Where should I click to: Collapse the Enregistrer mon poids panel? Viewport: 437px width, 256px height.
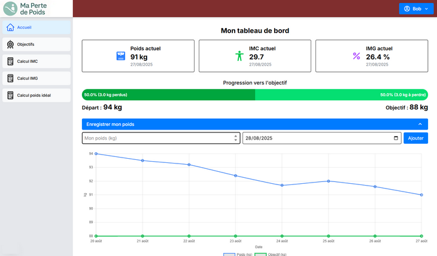coord(420,124)
